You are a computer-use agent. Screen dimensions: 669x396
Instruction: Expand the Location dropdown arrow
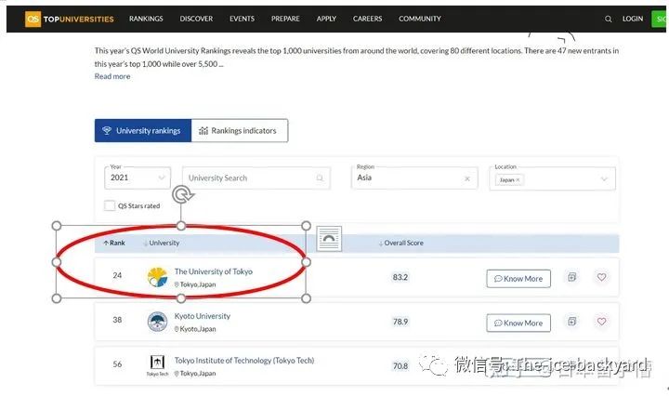coord(604,178)
